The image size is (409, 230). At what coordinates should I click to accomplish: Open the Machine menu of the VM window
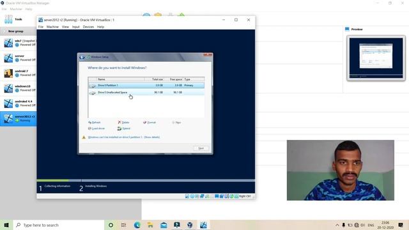tap(52, 27)
